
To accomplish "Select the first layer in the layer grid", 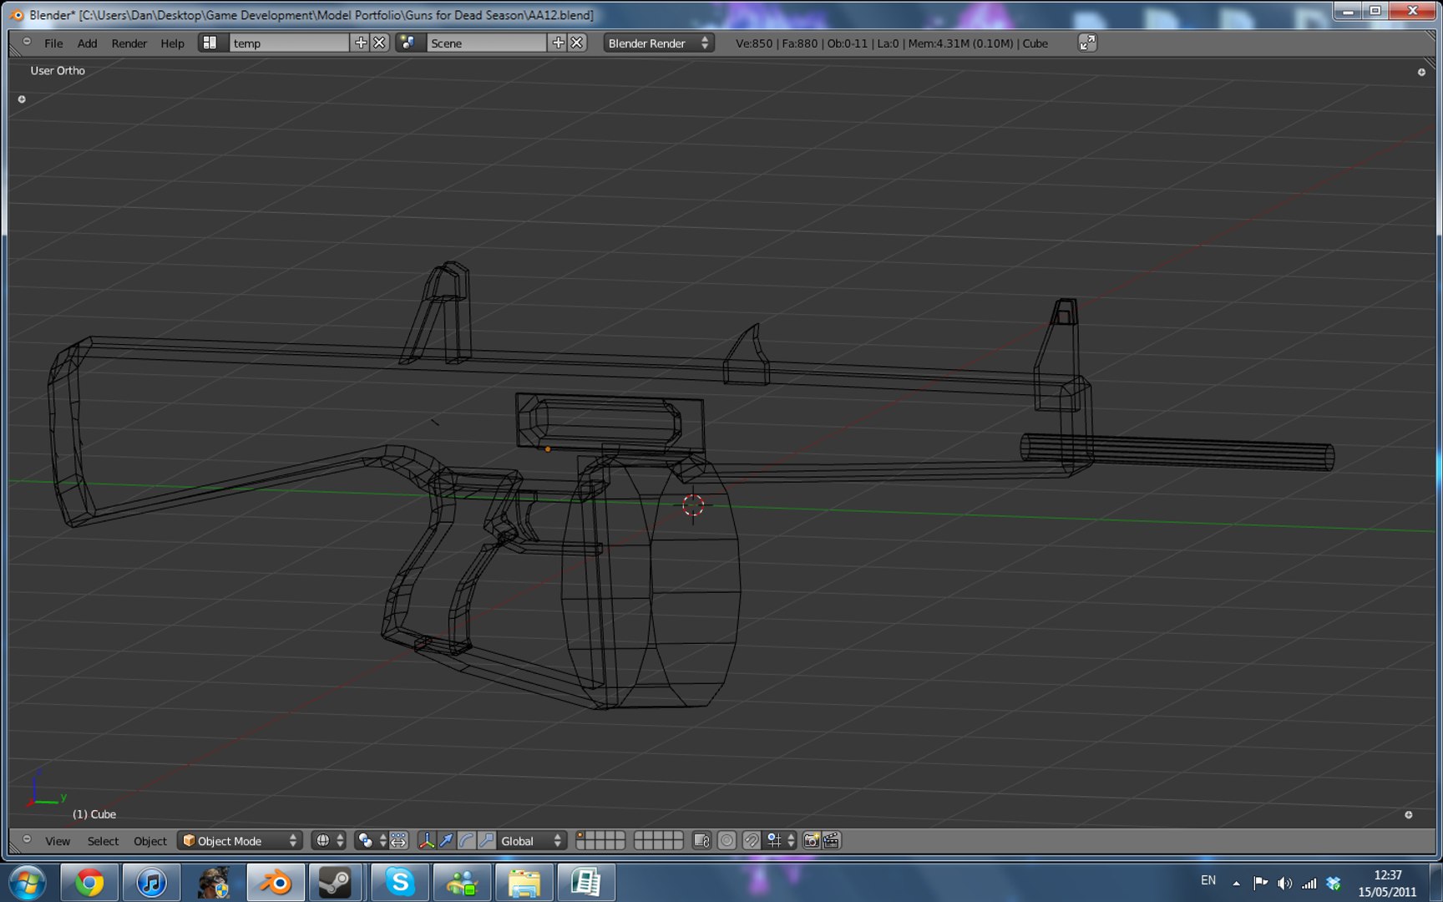I will pyautogui.click(x=581, y=836).
